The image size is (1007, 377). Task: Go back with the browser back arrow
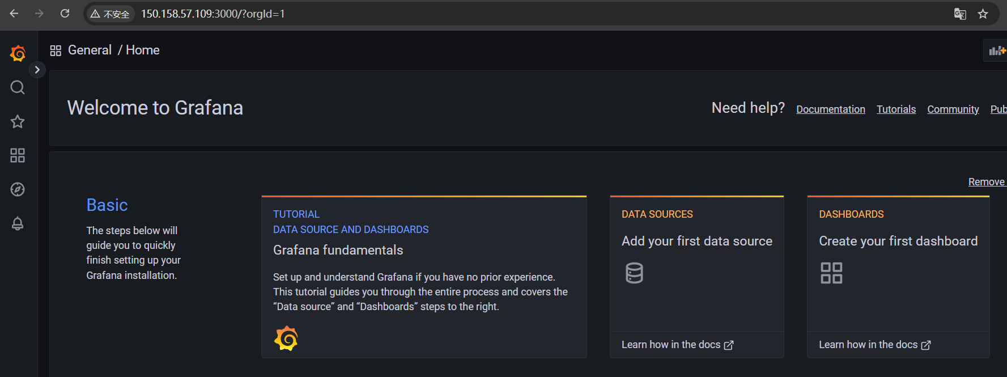point(14,14)
